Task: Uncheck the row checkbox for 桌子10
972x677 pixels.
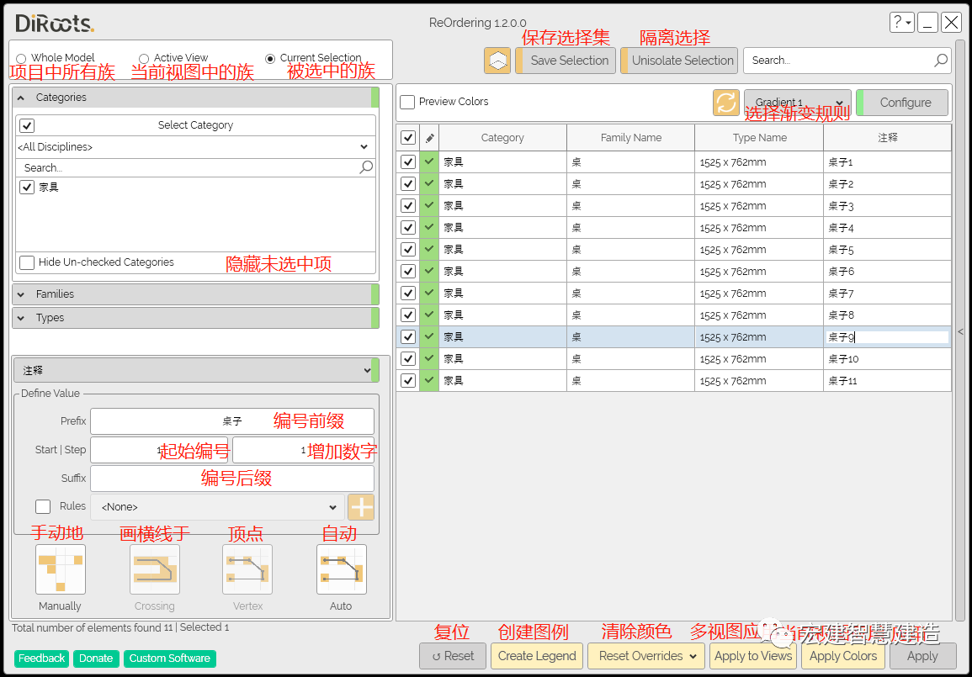Action: pyautogui.click(x=408, y=358)
